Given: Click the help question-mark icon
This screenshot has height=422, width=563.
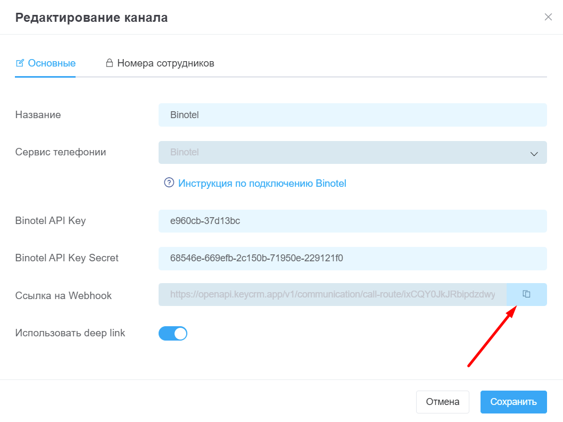Looking at the screenshot, I should [169, 183].
